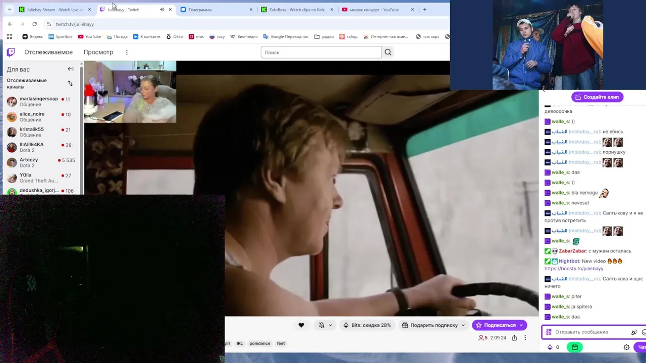Click the Bits balance icon in chat
Viewport: 646px width, 363px height.
click(550, 347)
